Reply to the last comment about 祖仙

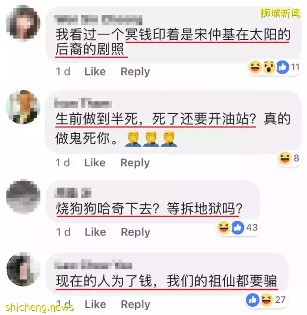coord(136,304)
